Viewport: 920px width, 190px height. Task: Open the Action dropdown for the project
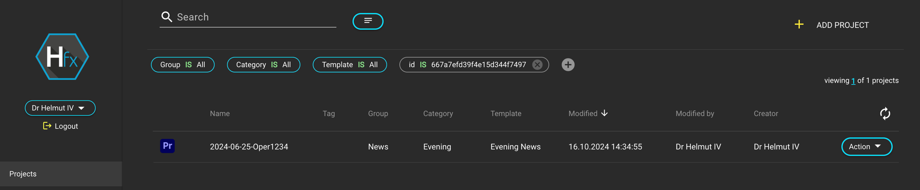866,147
